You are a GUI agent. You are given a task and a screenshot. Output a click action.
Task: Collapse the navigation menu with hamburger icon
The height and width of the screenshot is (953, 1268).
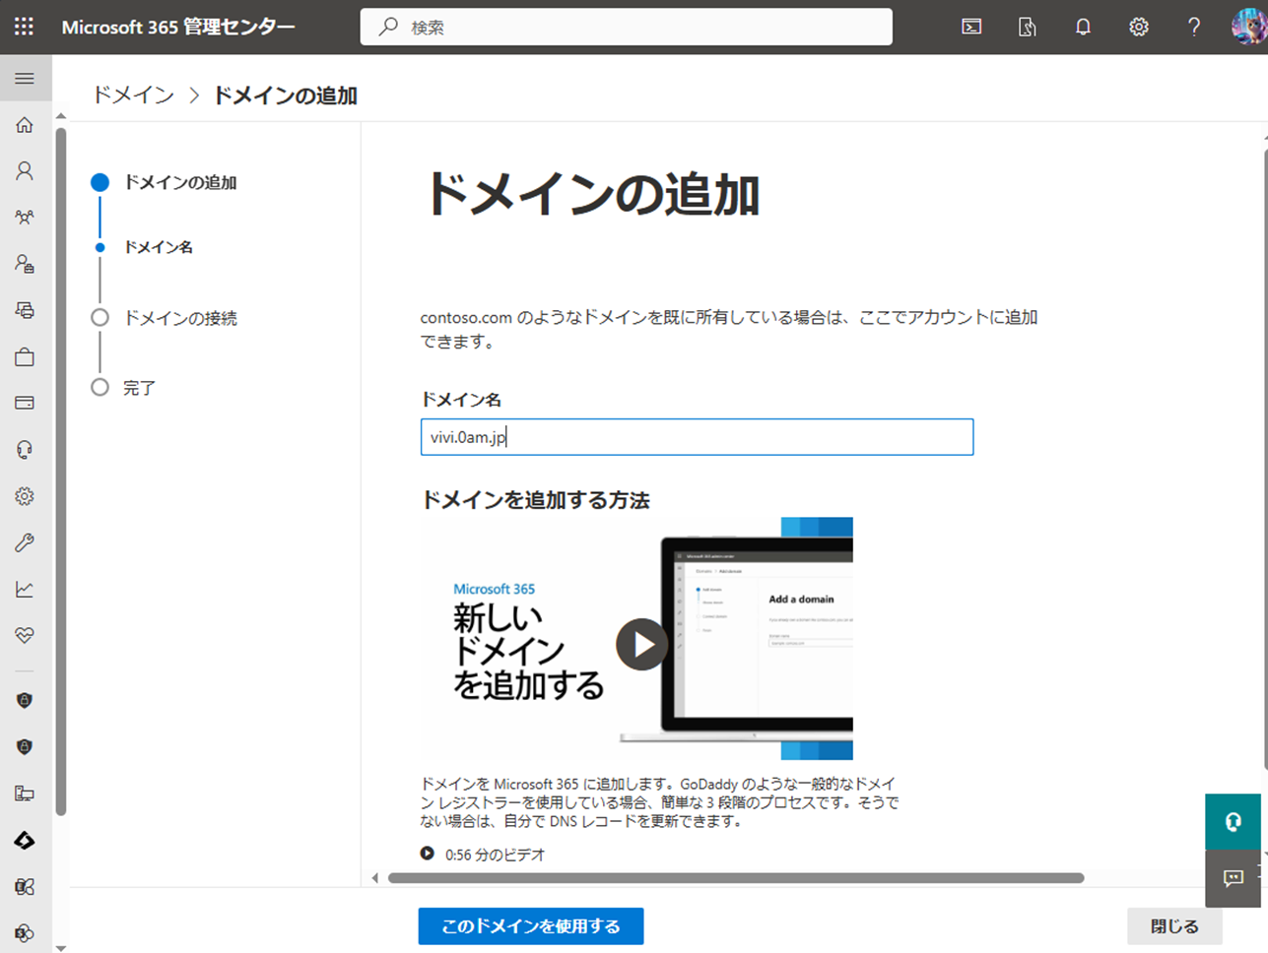[x=25, y=78]
